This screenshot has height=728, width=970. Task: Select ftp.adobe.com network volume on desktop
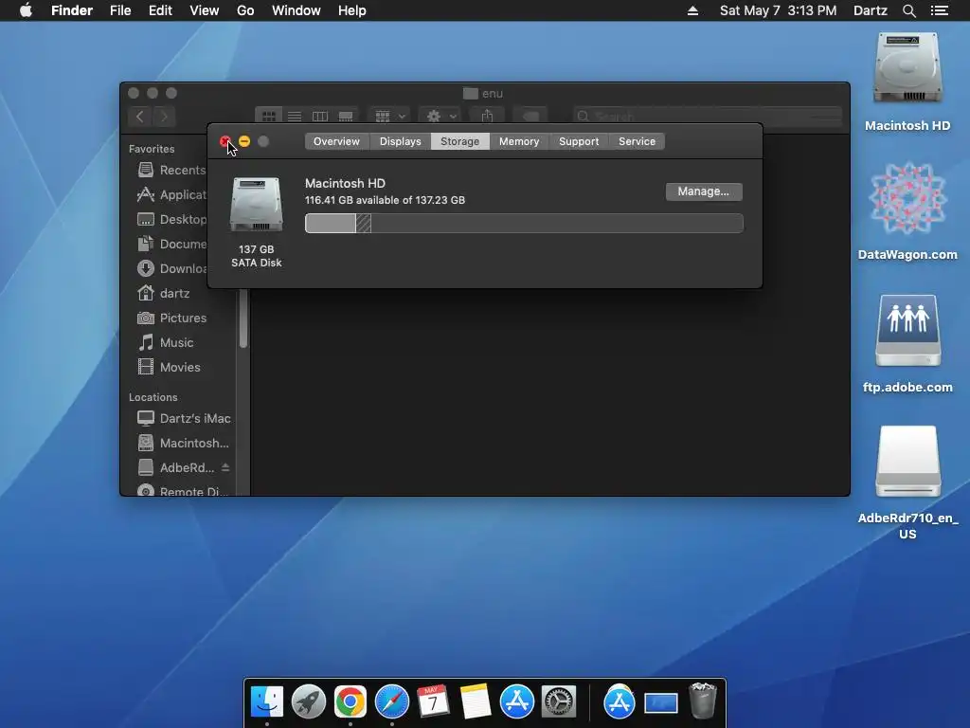click(x=907, y=331)
